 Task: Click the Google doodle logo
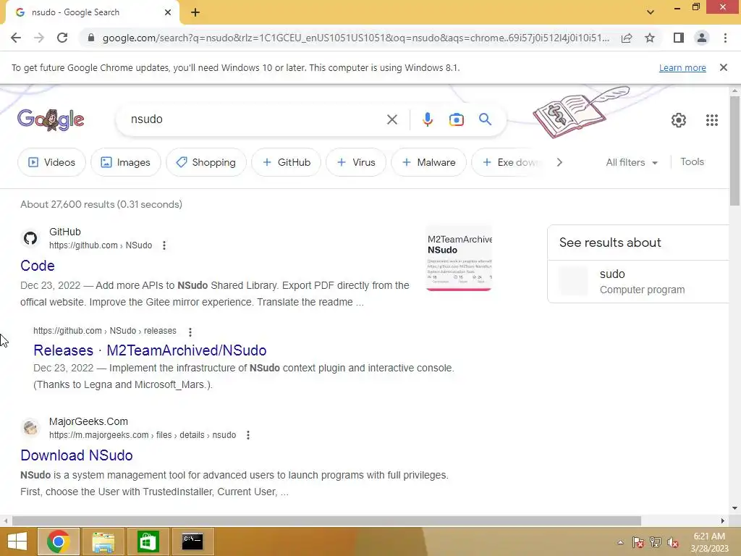click(51, 119)
